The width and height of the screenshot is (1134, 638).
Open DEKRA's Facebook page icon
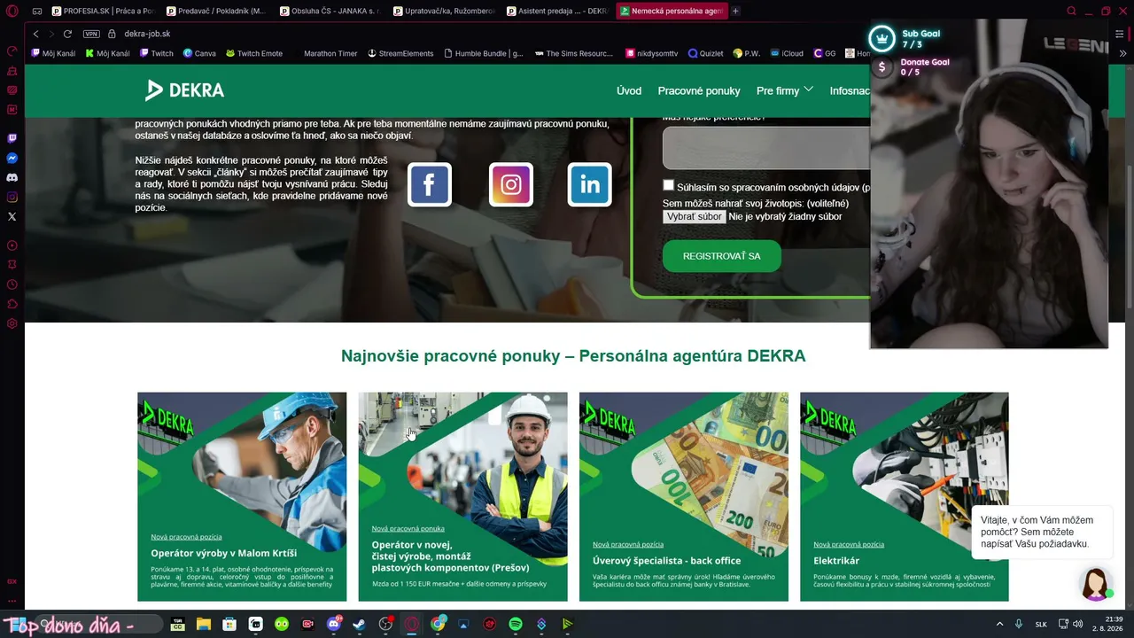click(430, 184)
